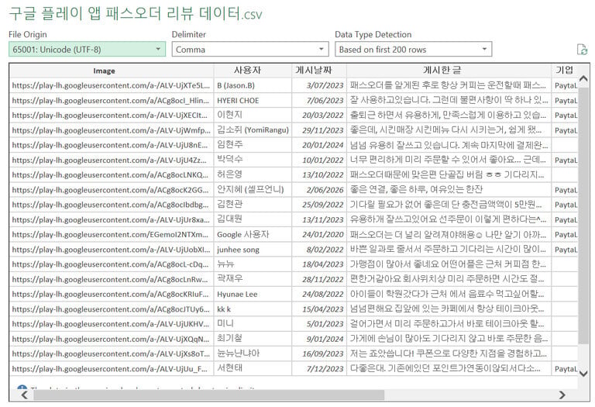The width and height of the screenshot is (595, 407).
Task: Select the user cell junhee song
Action: 253,250
